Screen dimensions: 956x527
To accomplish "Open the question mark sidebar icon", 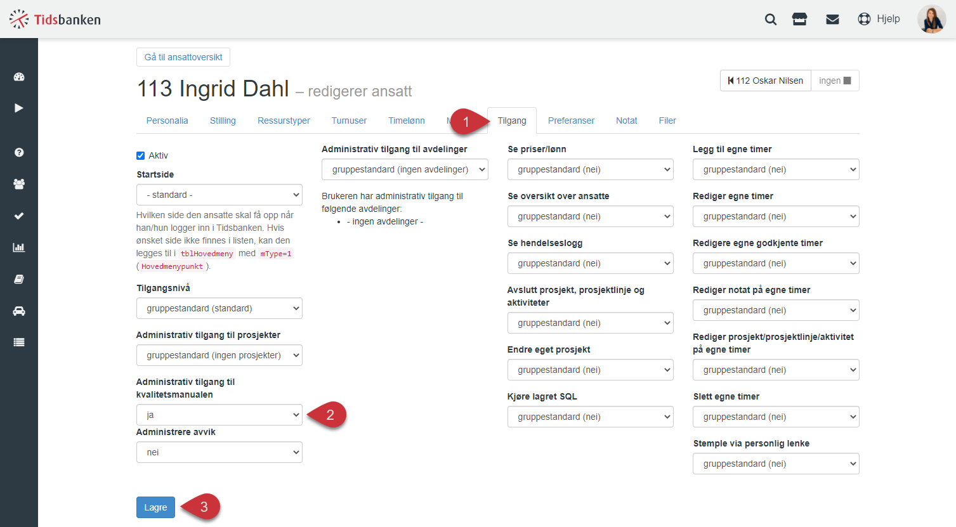I will [x=19, y=152].
